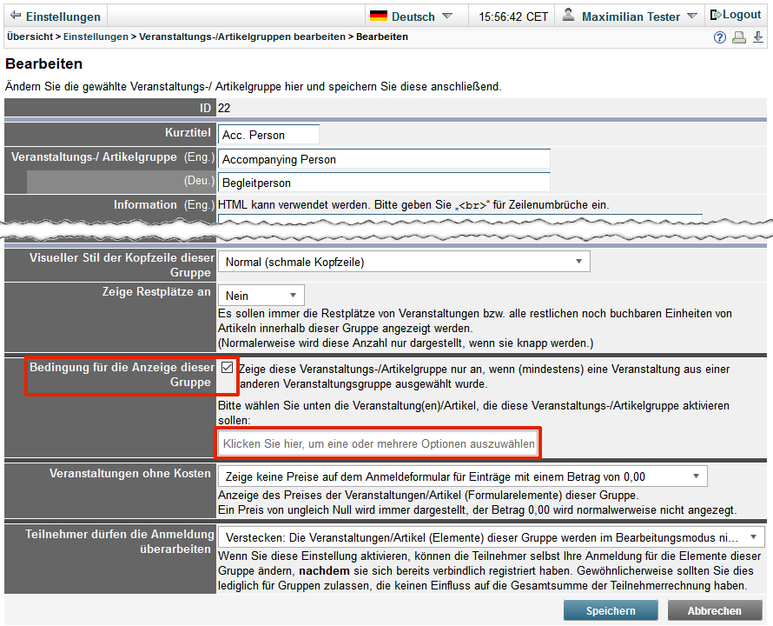Viewport: 773px width, 626px height.
Task: Click the Abbrechen button
Action: click(714, 610)
